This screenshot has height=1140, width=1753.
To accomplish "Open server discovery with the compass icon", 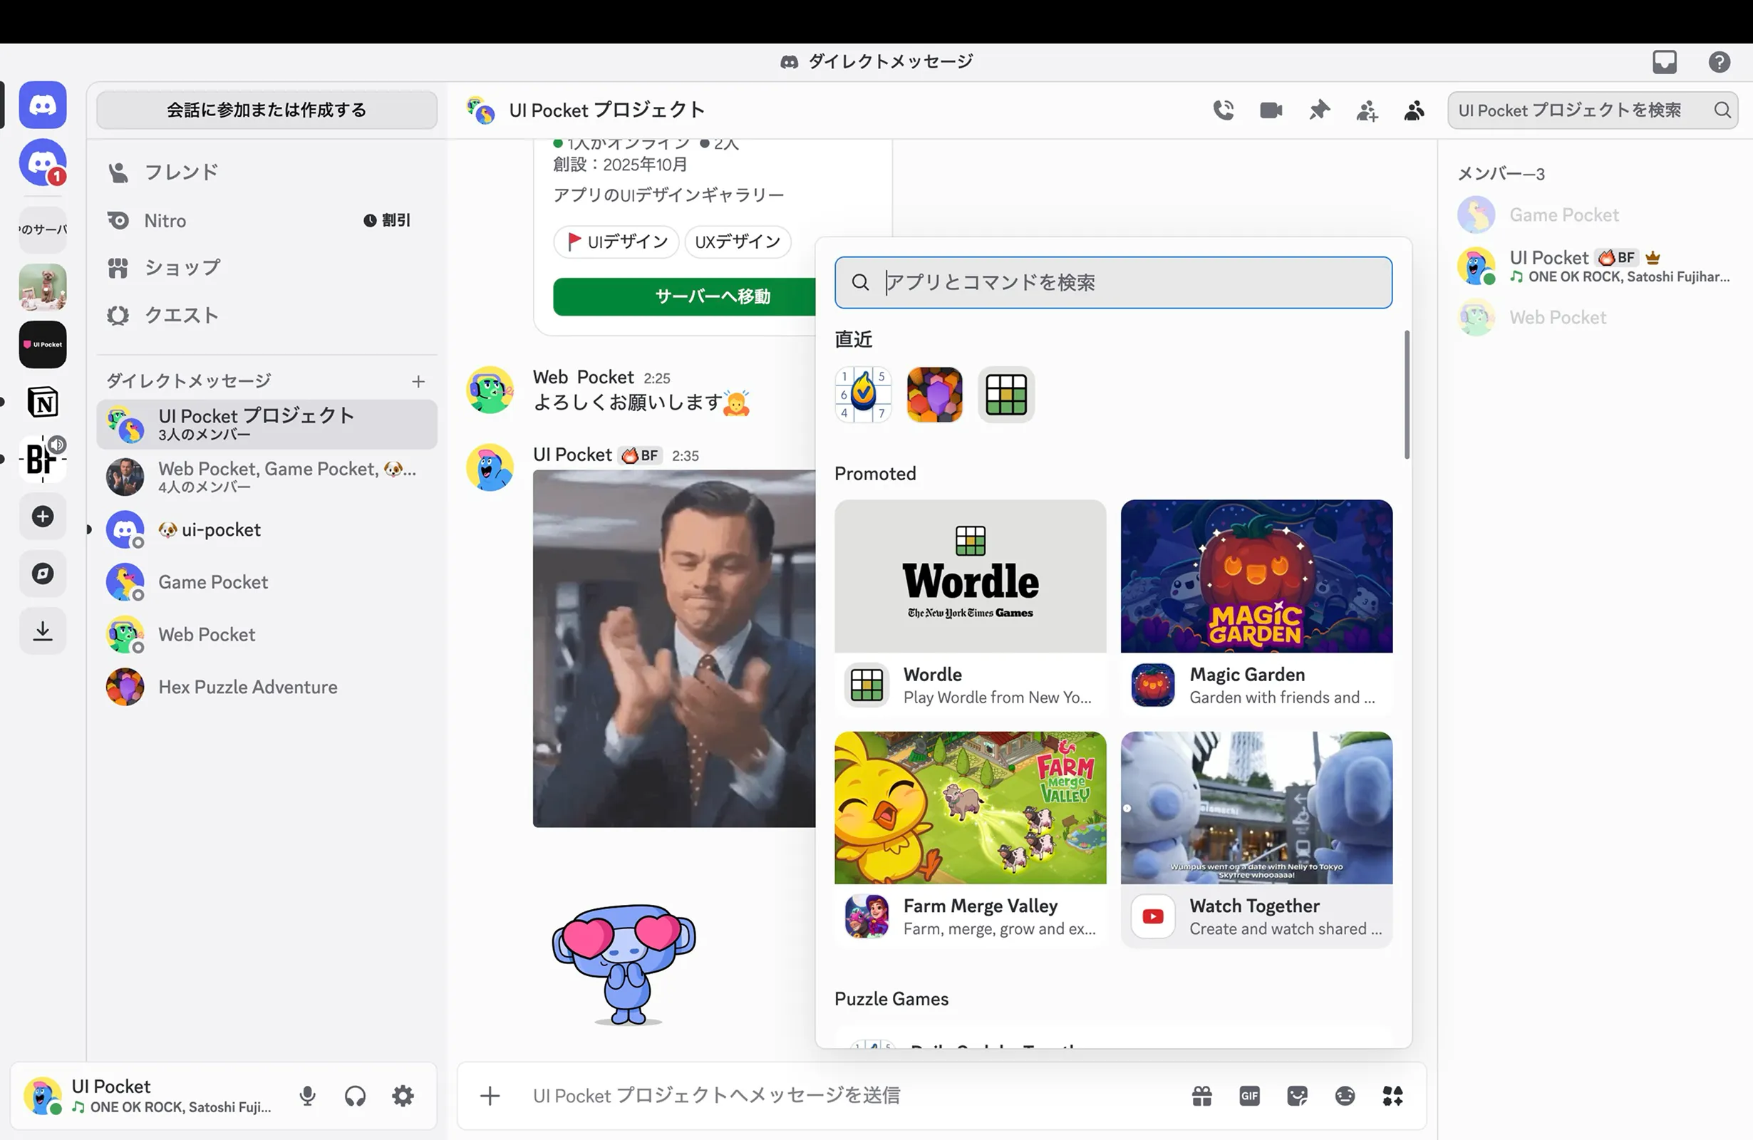I will coord(42,573).
